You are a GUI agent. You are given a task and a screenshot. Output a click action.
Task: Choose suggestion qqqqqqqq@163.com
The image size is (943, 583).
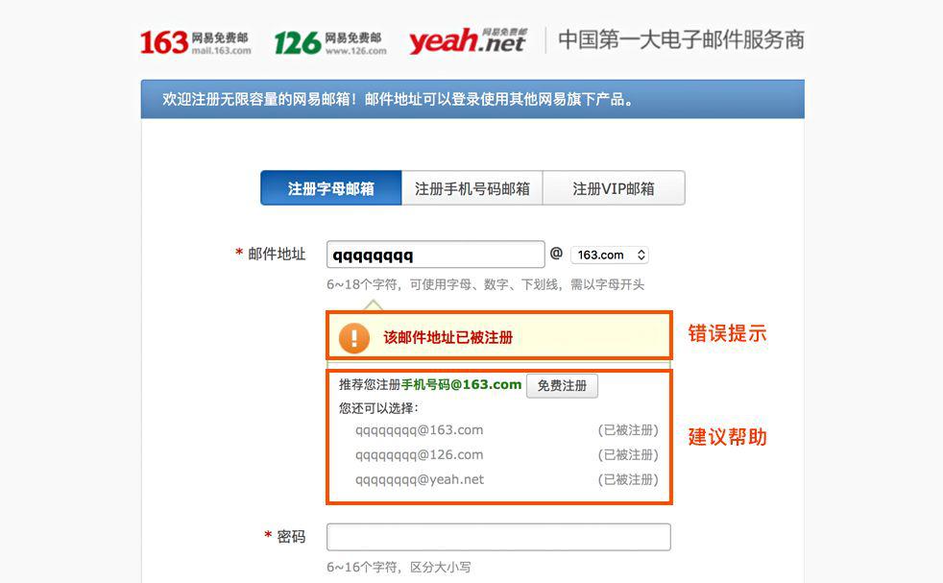420,430
